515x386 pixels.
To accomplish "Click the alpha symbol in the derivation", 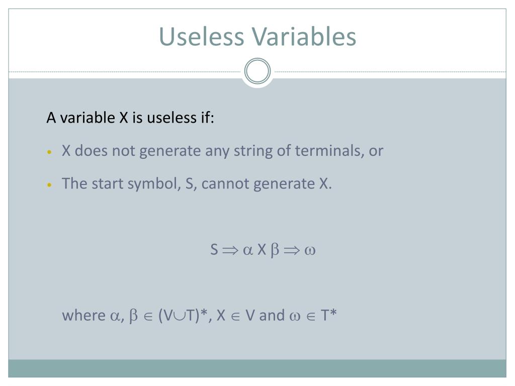I will [248, 250].
